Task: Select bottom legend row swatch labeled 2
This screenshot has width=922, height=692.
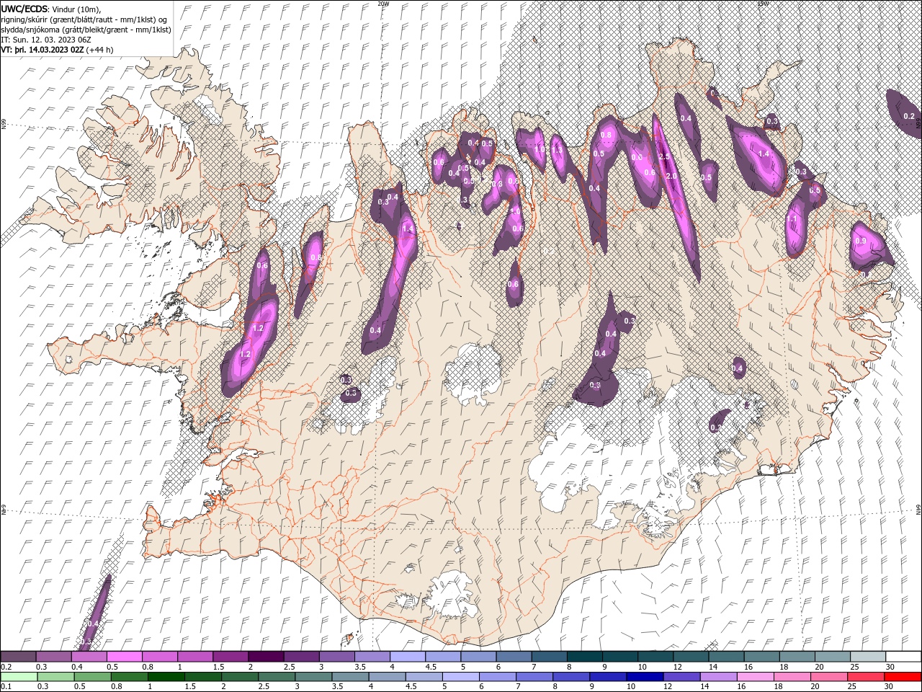Action: 240,677
